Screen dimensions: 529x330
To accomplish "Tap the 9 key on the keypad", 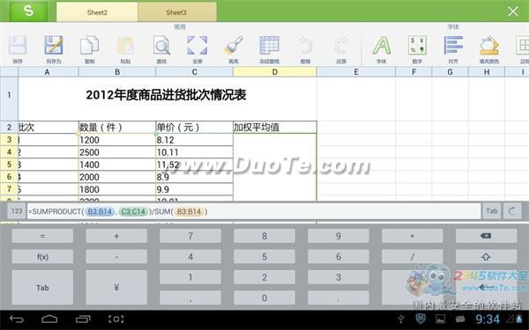I will 339,236.
